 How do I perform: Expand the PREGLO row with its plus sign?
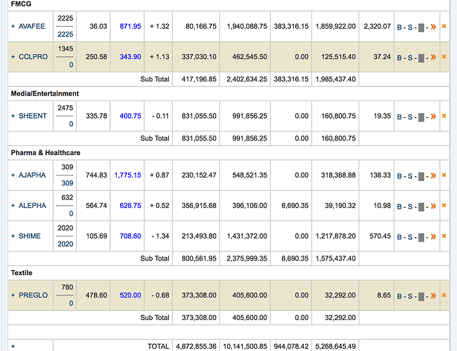point(13,295)
